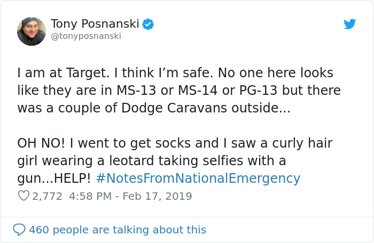The image size is (374, 243).
Task: Click the Twitter bird logo icon
Action: point(349,24)
